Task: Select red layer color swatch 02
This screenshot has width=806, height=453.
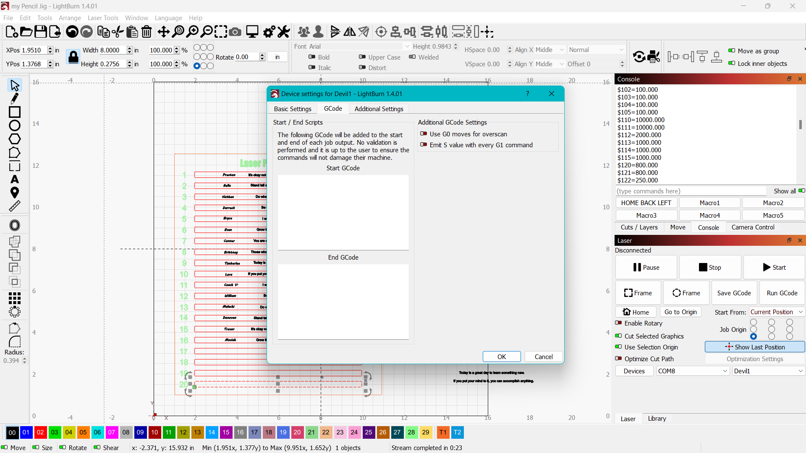Action: 40,432
